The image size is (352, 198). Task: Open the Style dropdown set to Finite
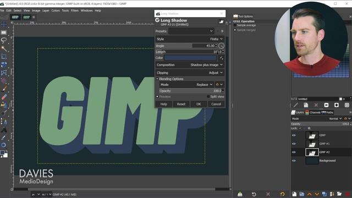190,39
